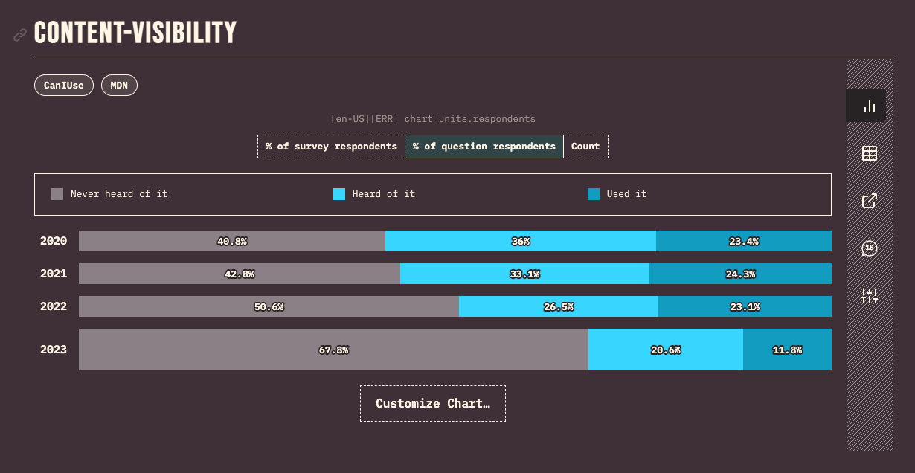Select the 'Count' units option

[x=585, y=146]
